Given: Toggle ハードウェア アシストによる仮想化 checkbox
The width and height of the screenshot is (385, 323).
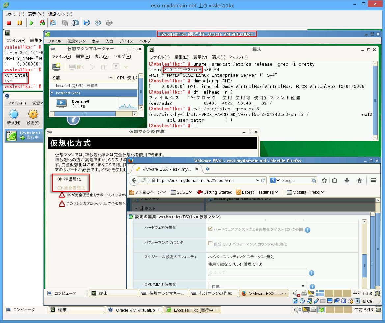Looking at the screenshot, I should coord(210,229).
